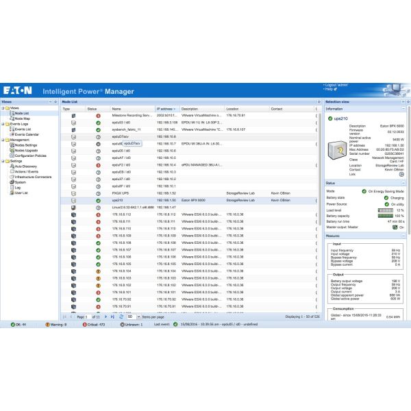The width and height of the screenshot is (411, 411).
Task: Sort by IP address column
Action: tap(167, 109)
